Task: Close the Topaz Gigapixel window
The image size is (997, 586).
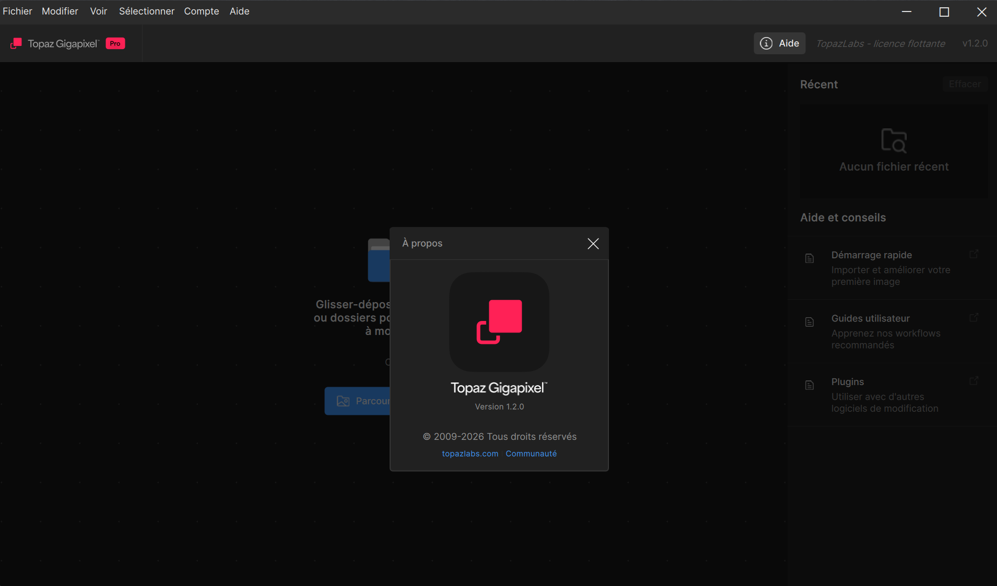Action: click(982, 11)
